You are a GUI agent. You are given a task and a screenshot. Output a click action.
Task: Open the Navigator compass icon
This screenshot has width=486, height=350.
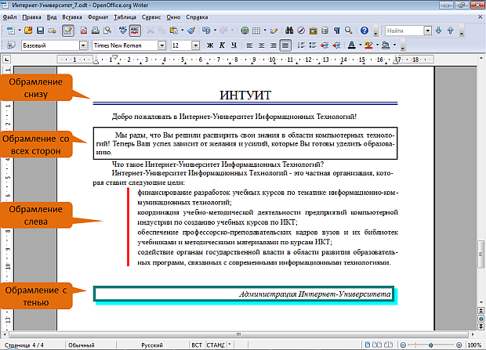[x=301, y=31]
